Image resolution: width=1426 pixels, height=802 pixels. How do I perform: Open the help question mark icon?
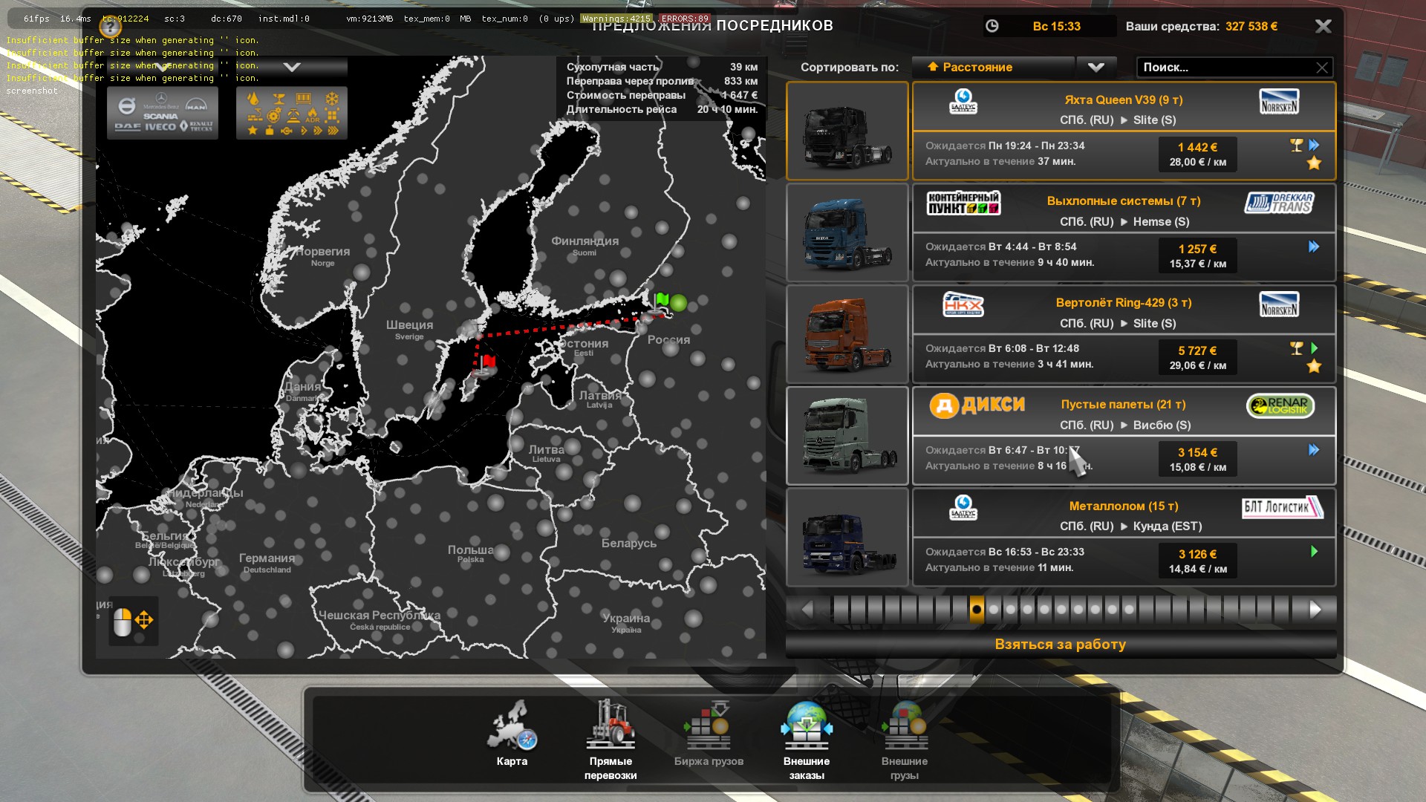tap(110, 27)
